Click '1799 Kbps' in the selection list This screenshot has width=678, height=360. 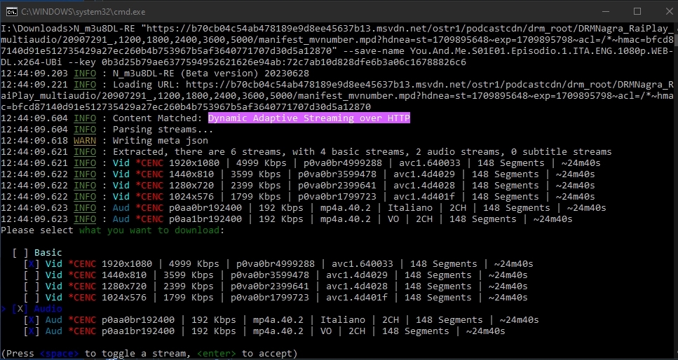tap(189, 298)
